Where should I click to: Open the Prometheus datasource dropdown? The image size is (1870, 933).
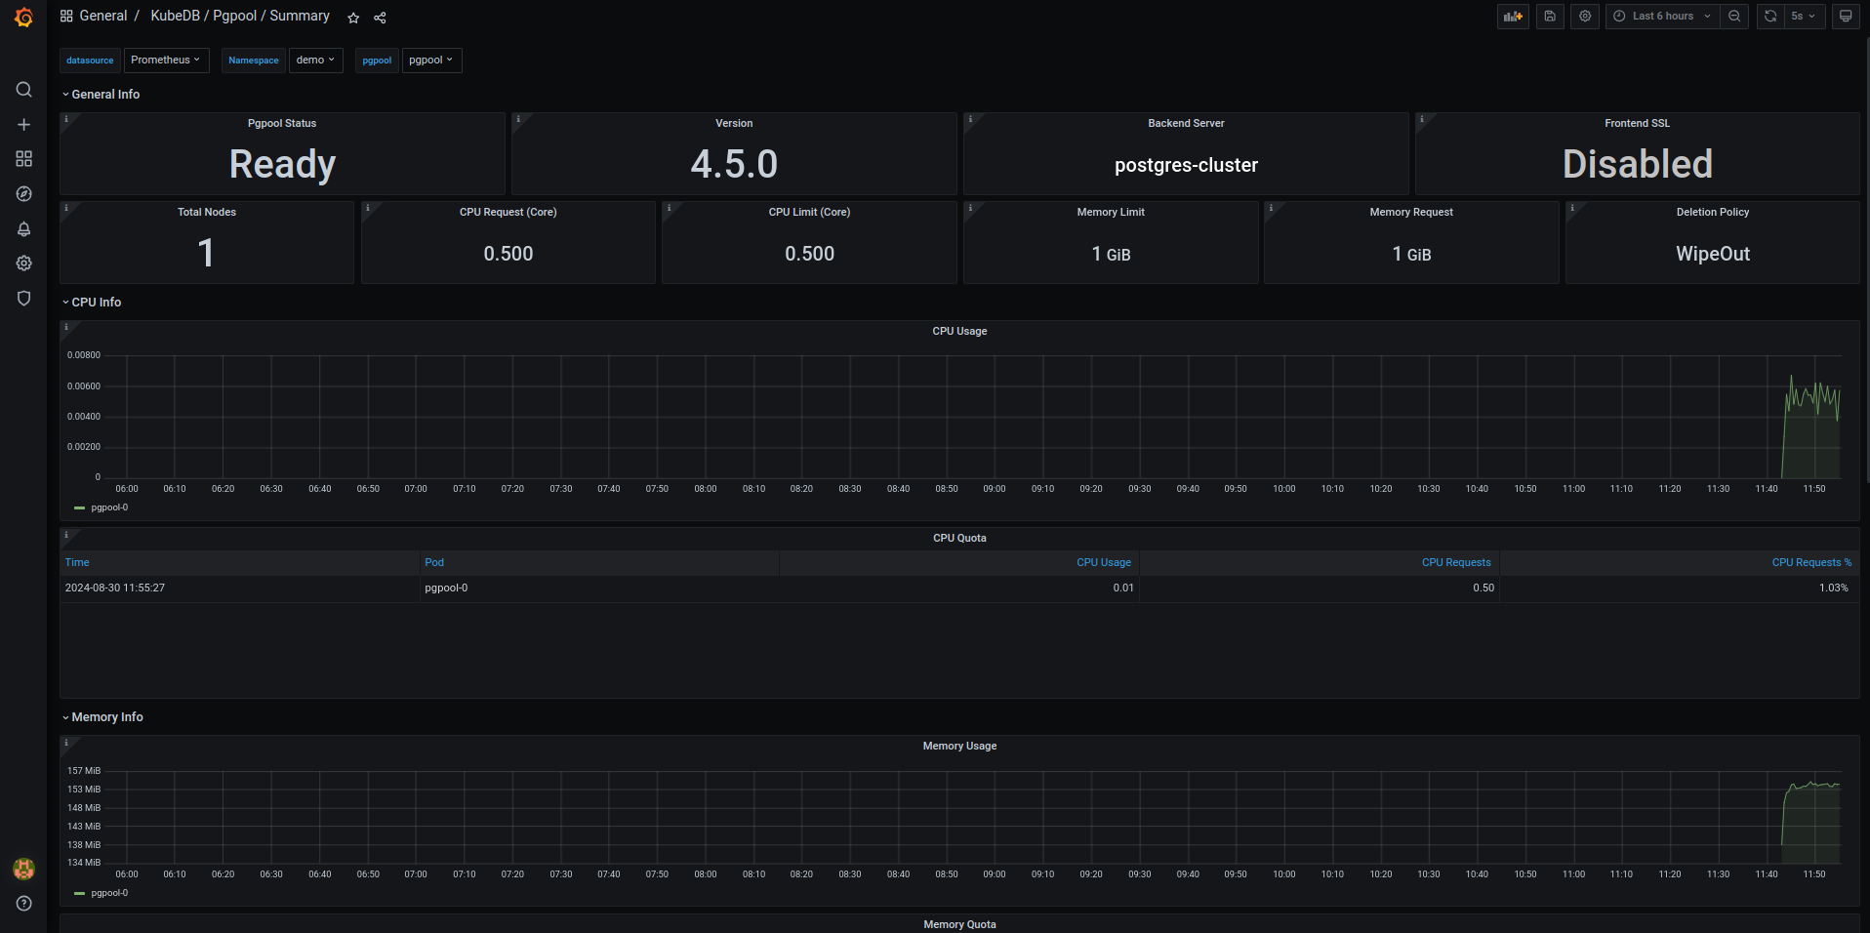166,60
